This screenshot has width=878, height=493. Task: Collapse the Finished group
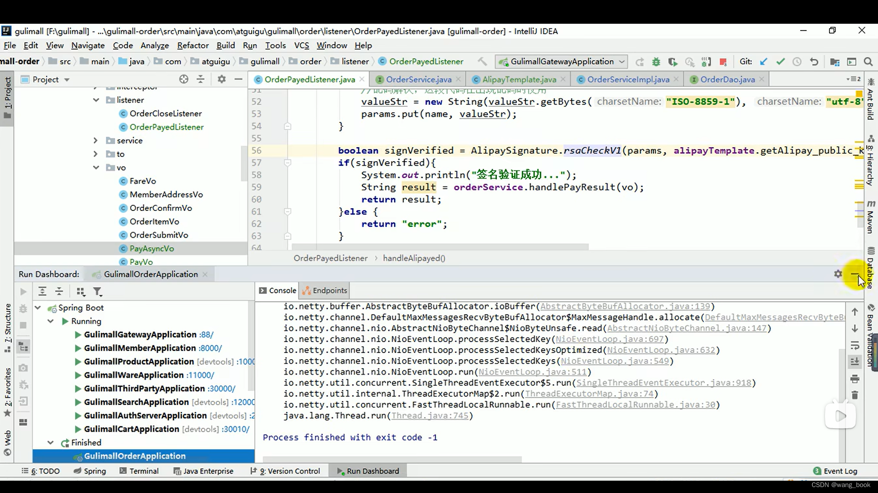tap(51, 443)
